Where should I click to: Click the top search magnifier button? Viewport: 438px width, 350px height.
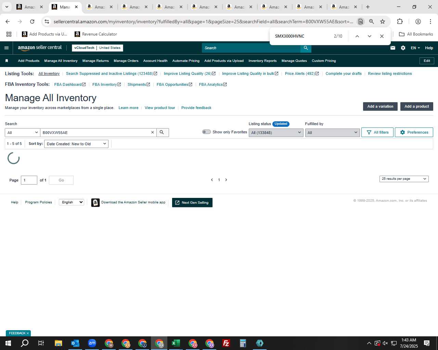pyautogui.click(x=306, y=48)
